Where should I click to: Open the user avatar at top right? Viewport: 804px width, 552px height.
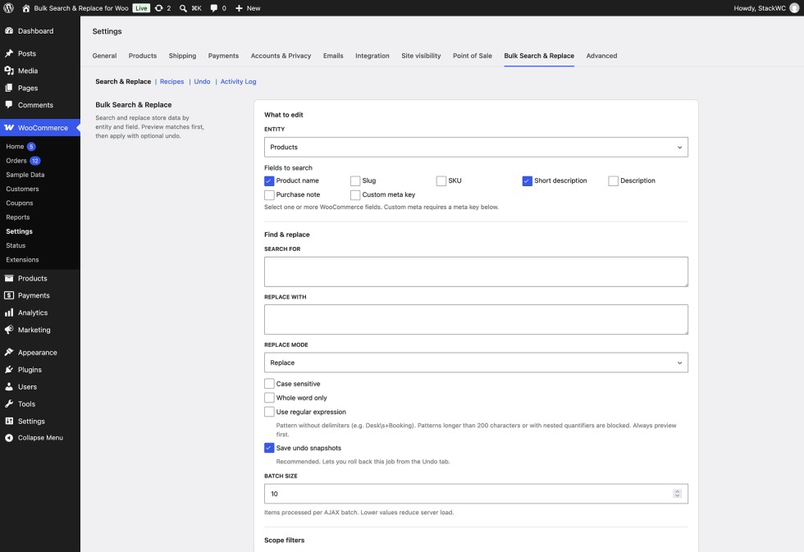794,8
